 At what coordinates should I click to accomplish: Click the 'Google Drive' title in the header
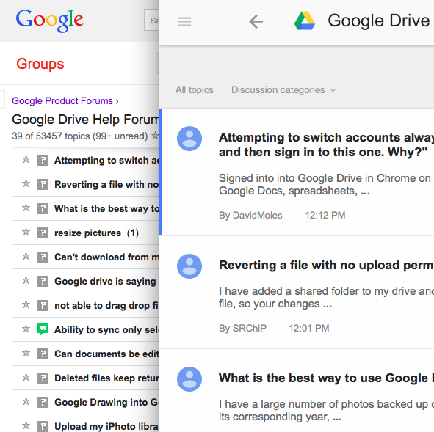coord(379,21)
